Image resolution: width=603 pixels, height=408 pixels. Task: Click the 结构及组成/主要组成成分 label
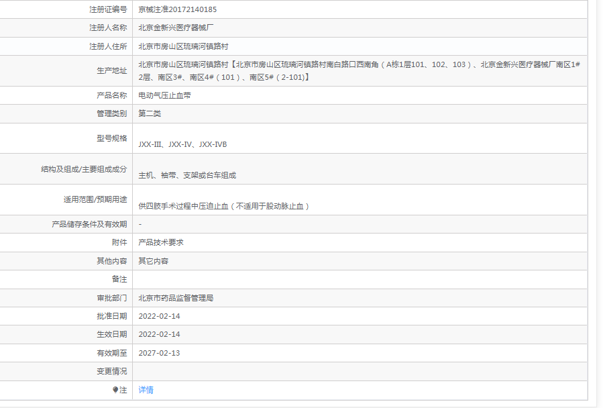tap(84, 169)
